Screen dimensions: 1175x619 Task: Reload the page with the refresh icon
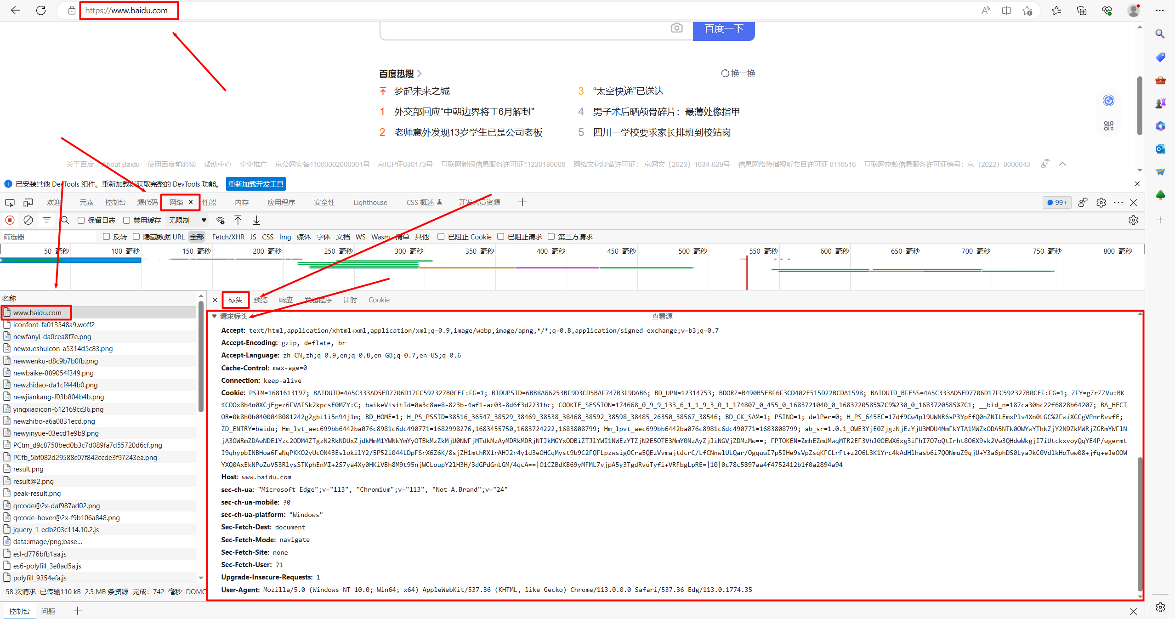41,10
